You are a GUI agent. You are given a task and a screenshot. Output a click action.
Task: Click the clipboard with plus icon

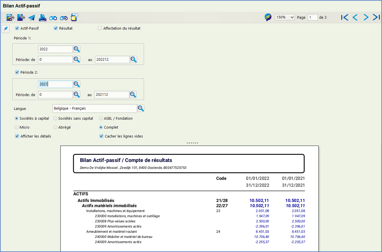coord(74,17)
